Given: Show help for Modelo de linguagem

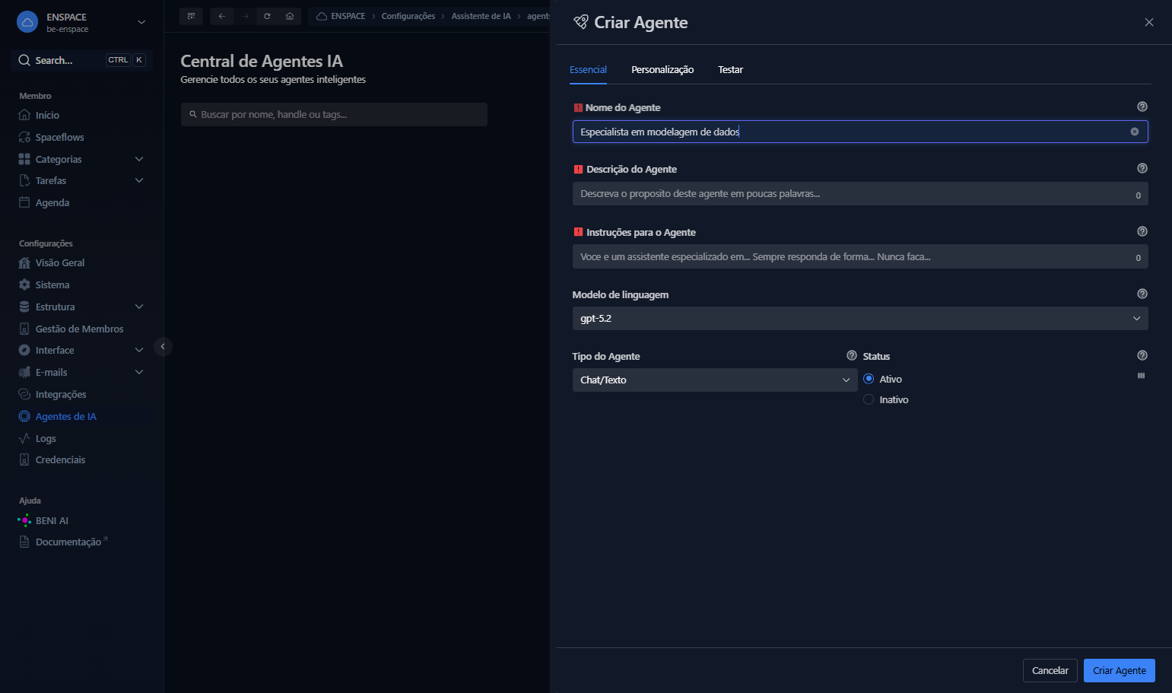Looking at the screenshot, I should (1142, 294).
